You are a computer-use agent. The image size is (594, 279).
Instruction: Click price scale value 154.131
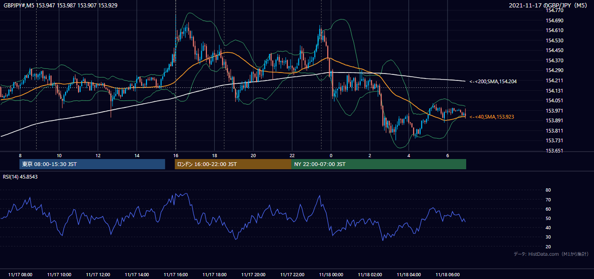click(x=554, y=91)
